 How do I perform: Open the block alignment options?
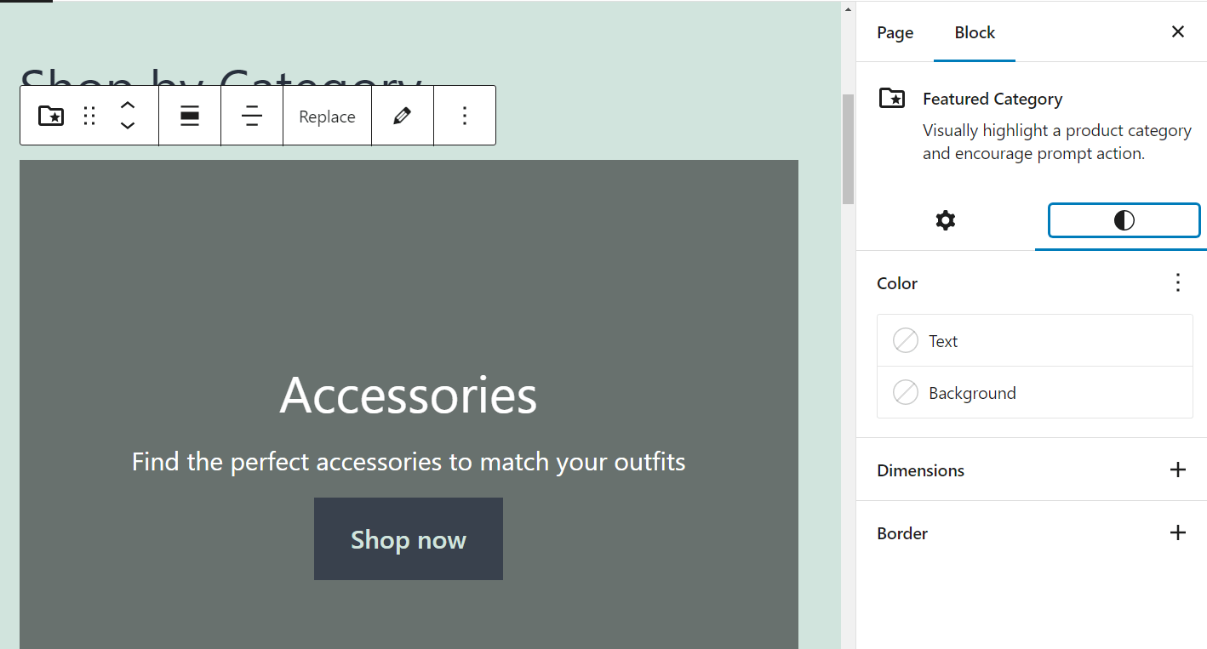190,116
